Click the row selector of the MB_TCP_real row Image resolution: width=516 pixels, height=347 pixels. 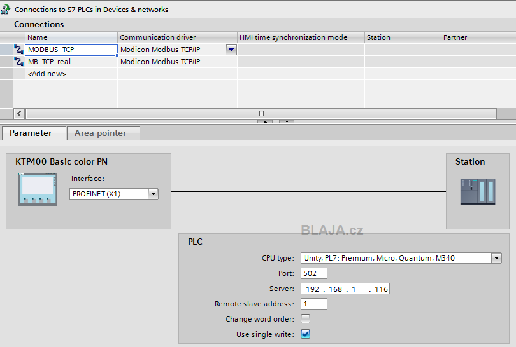(6, 62)
